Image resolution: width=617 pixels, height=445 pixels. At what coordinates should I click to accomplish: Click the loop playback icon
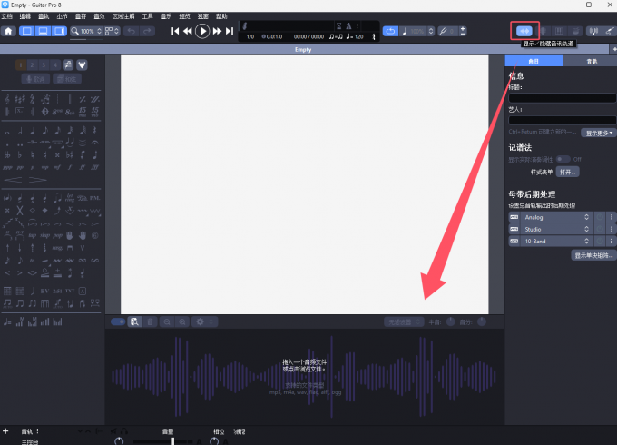tap(391, 31)
